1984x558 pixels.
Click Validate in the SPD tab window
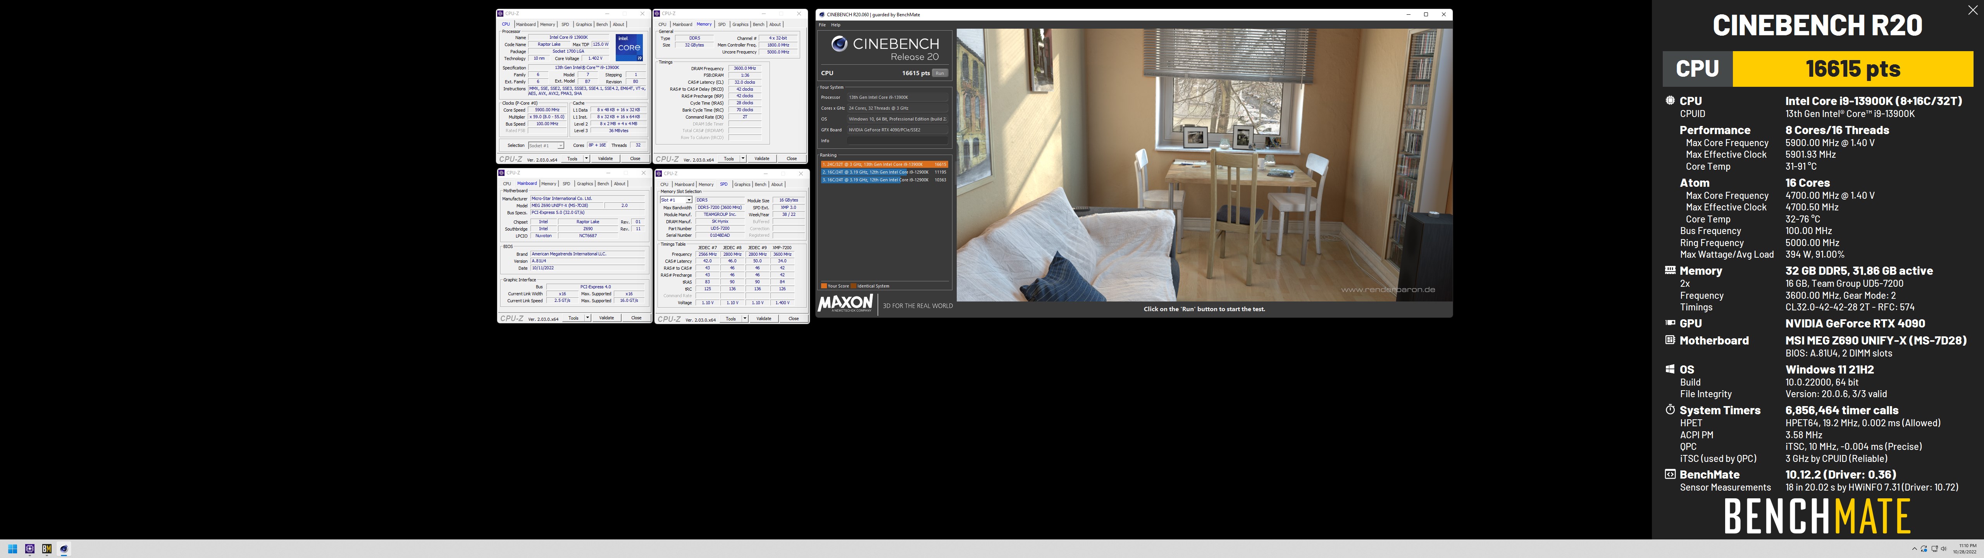pos(764,319)
